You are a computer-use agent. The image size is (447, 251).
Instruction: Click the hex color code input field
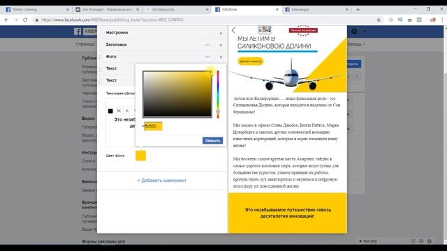coord(153,126)
